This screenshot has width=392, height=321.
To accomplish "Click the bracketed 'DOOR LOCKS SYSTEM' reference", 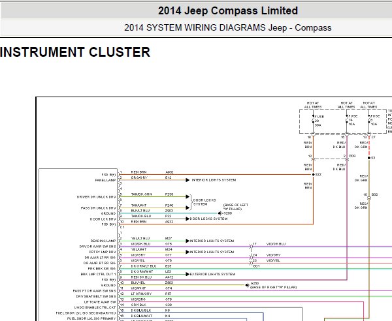I will (x=204, y=202).
